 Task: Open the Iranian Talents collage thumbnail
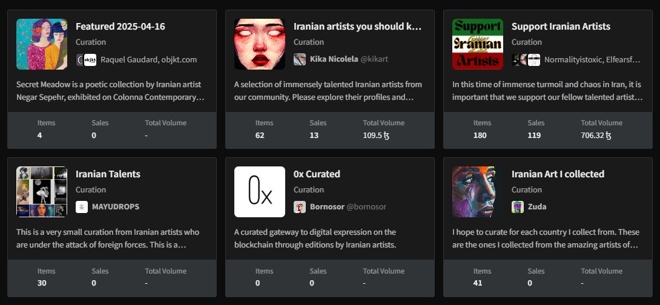point(42,192)
